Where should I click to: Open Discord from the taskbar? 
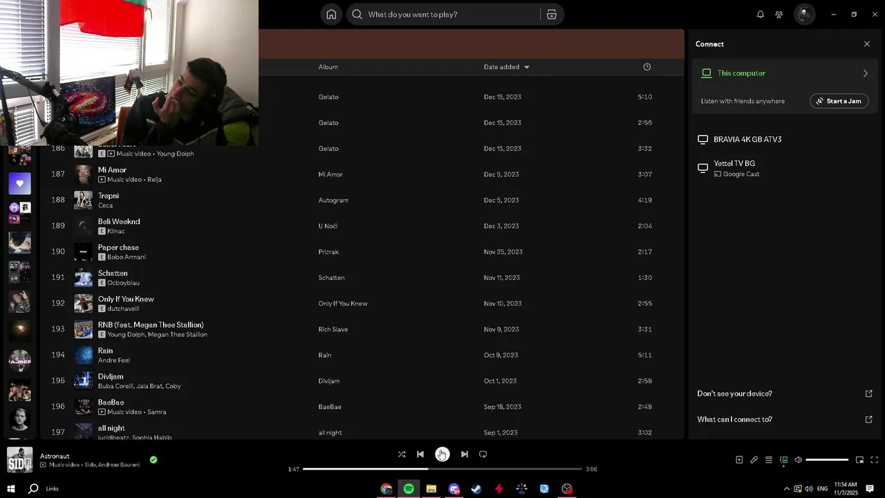click(x=454, y=489)
